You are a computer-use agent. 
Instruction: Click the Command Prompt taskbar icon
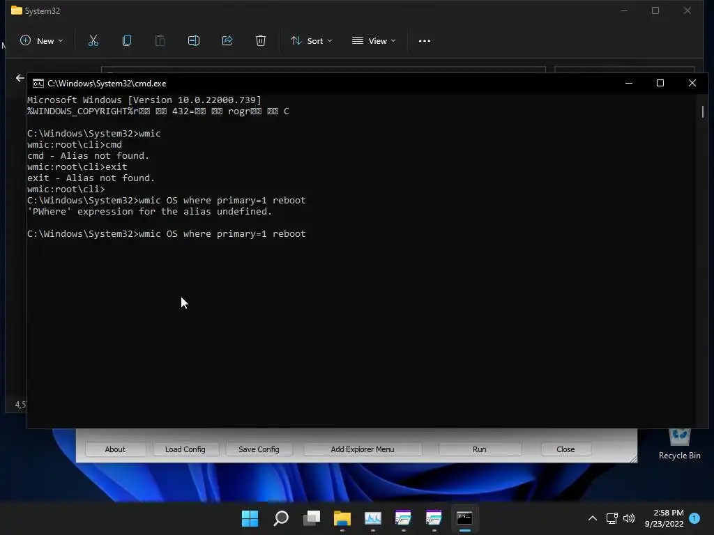pos(464,518)
